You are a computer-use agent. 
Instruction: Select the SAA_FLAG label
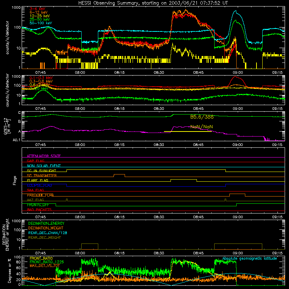(x=35, y=190)
